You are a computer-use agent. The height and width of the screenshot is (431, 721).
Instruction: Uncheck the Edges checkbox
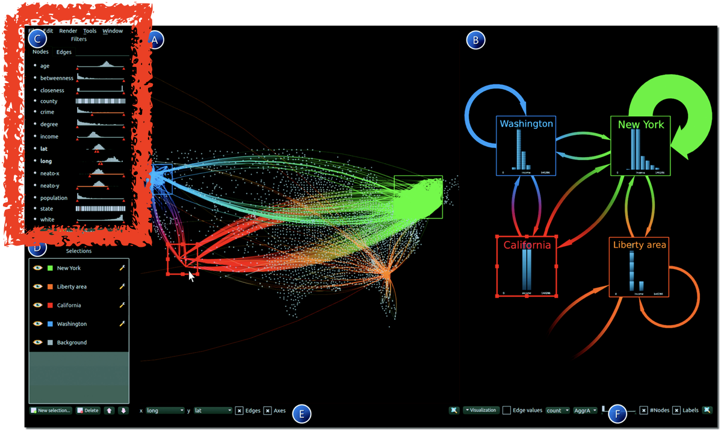coord(239,411)
